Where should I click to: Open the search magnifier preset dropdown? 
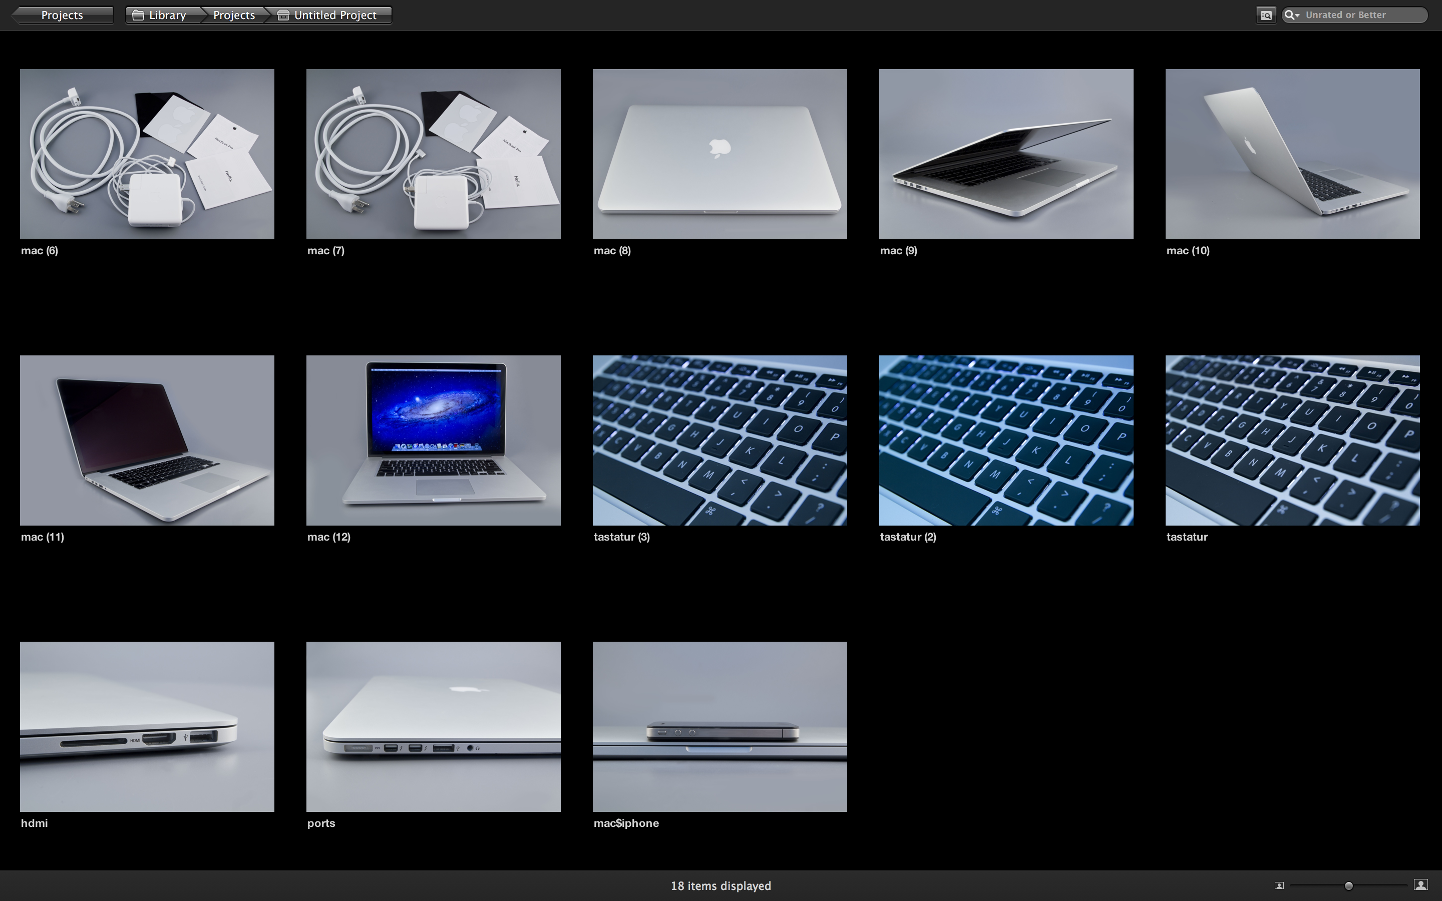[x=1292, y=15]
